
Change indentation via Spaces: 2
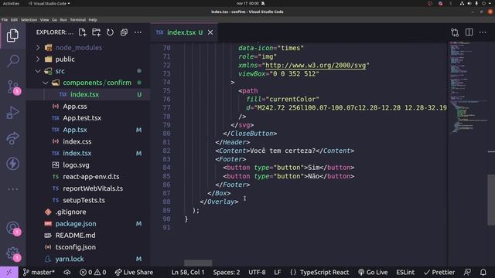227,272
